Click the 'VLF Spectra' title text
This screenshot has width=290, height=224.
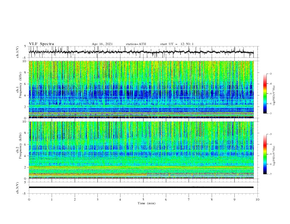click(x=41, y=44)
